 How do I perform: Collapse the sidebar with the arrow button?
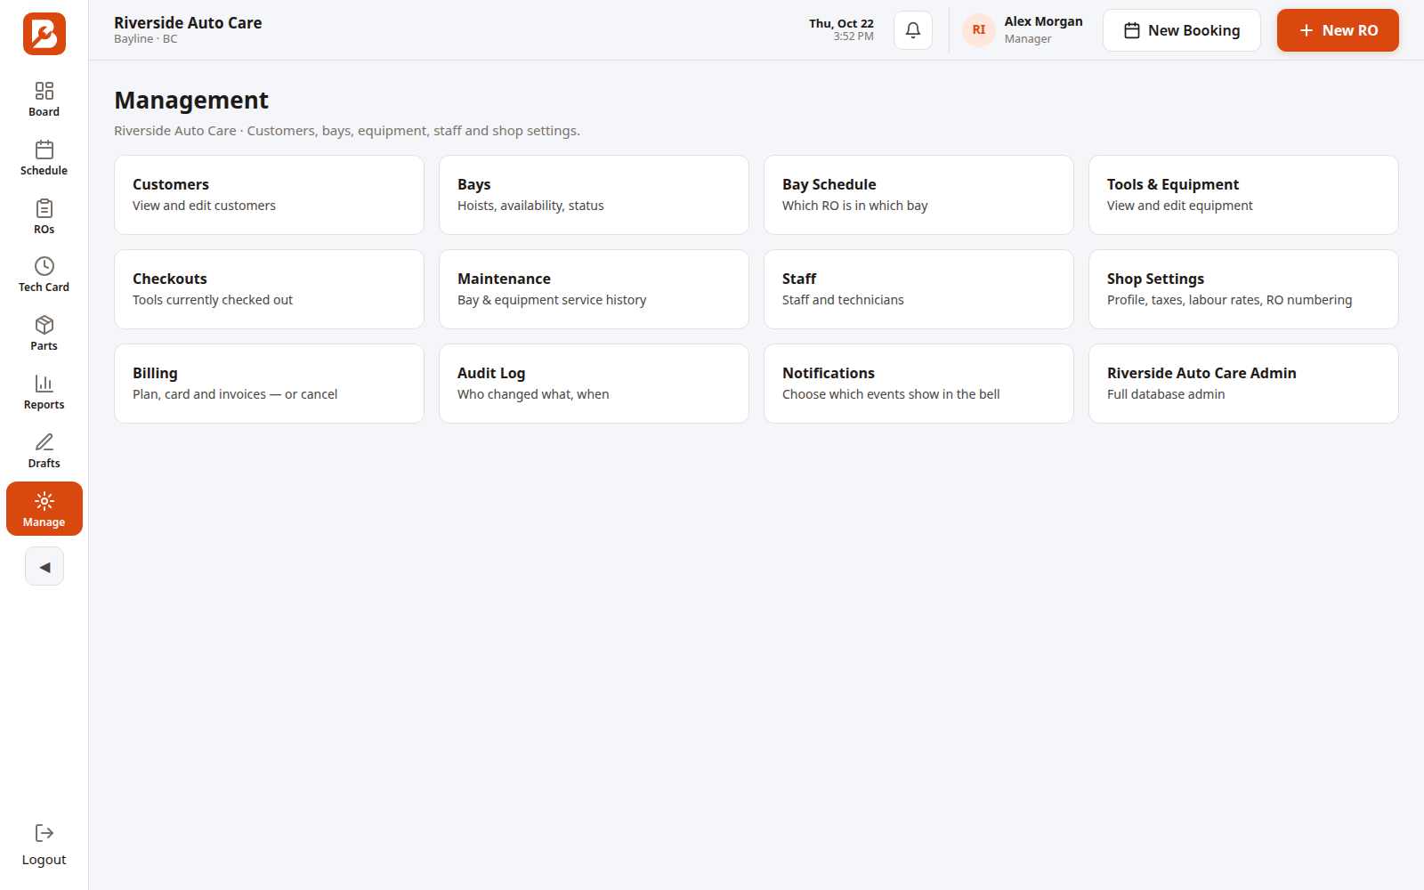(44, 567)
